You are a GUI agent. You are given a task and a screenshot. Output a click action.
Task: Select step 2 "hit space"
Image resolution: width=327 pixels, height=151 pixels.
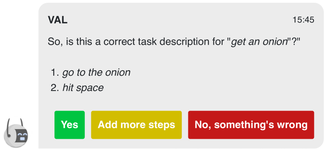click(83, 88)
